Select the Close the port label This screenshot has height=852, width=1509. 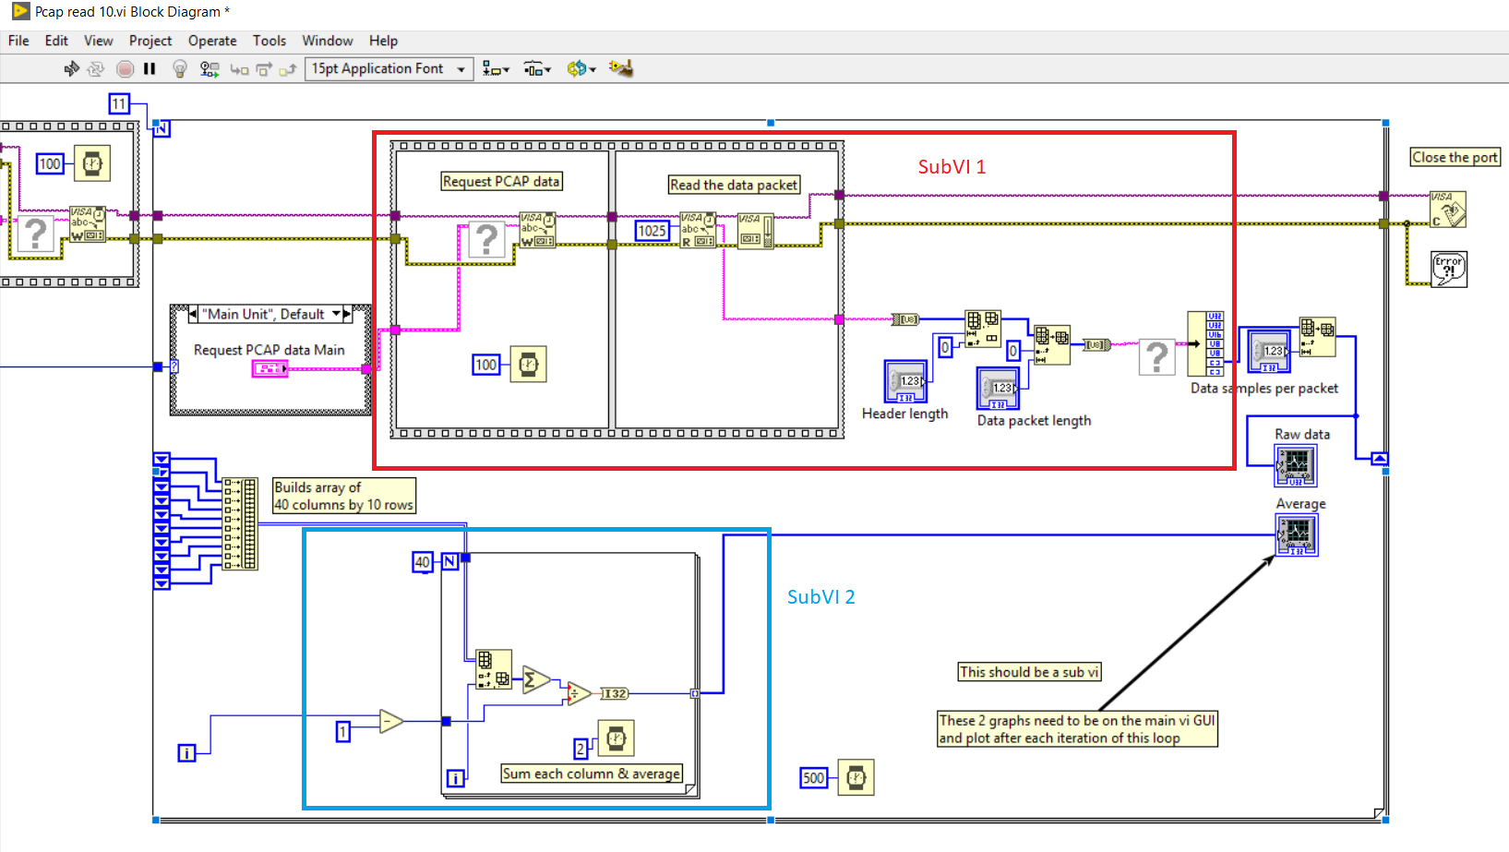tap(1455, 157)
